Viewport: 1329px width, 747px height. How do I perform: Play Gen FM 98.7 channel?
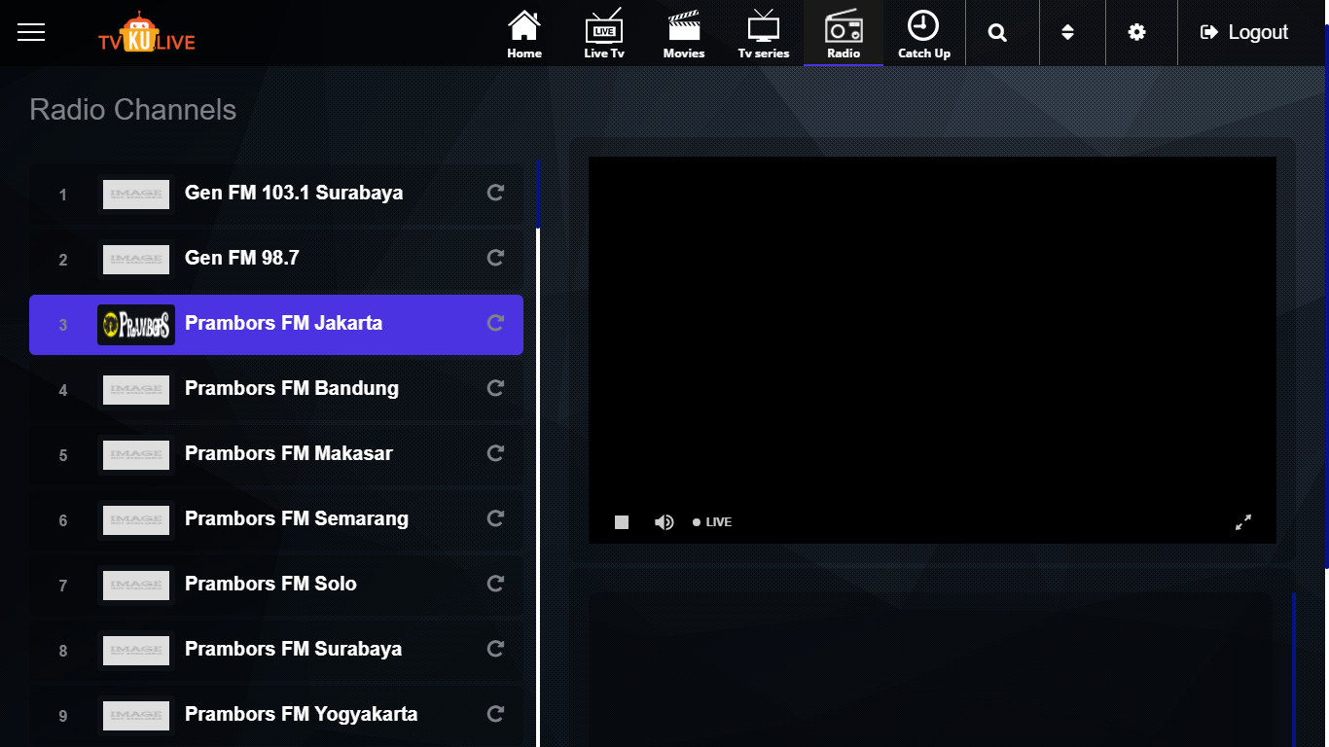pos(276,259)
